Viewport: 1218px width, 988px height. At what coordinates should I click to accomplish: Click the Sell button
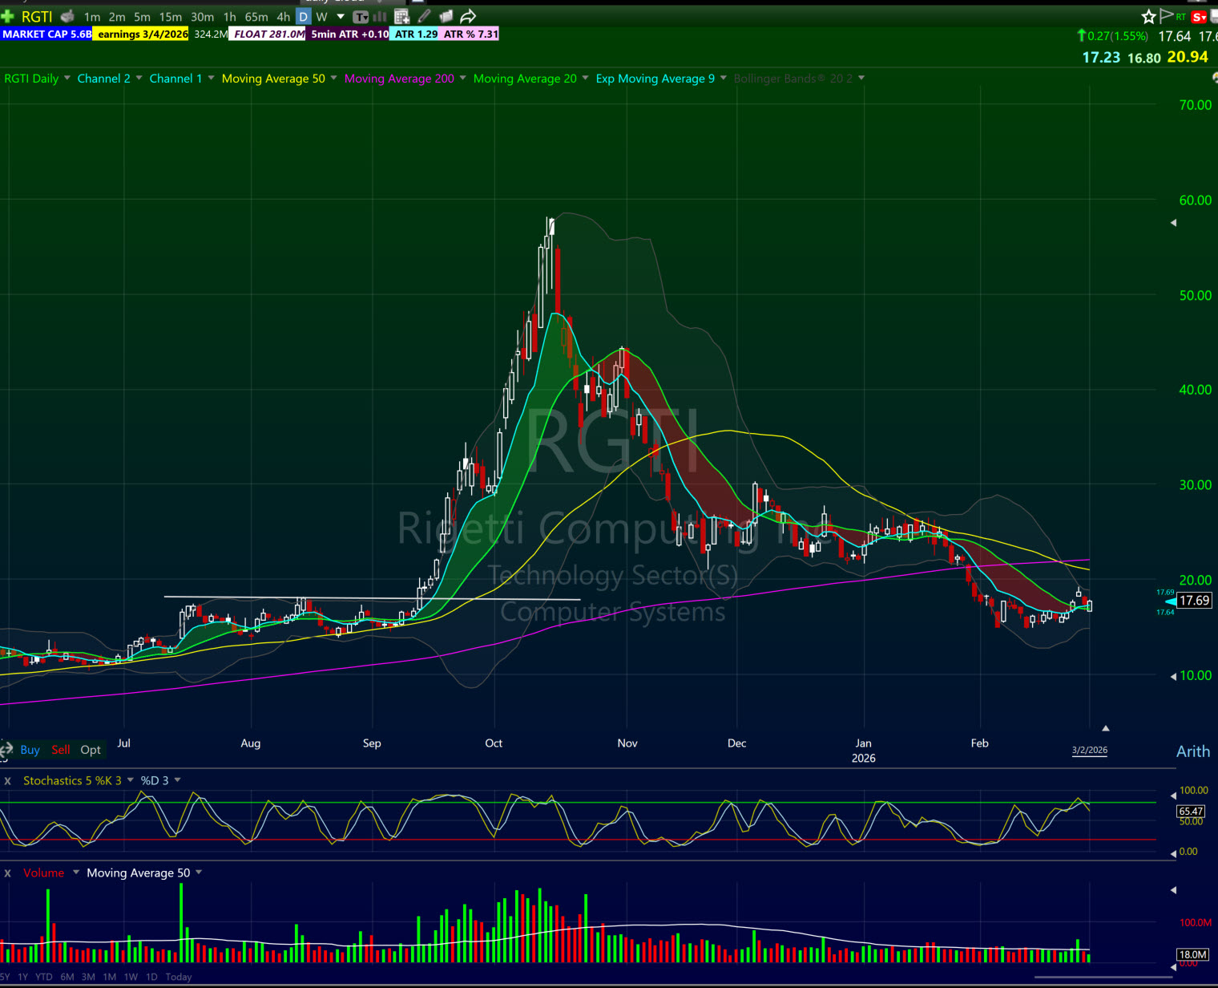(x=60, y=750)
